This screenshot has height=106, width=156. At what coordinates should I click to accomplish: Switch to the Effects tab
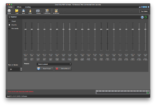click(x=19, y=7)
